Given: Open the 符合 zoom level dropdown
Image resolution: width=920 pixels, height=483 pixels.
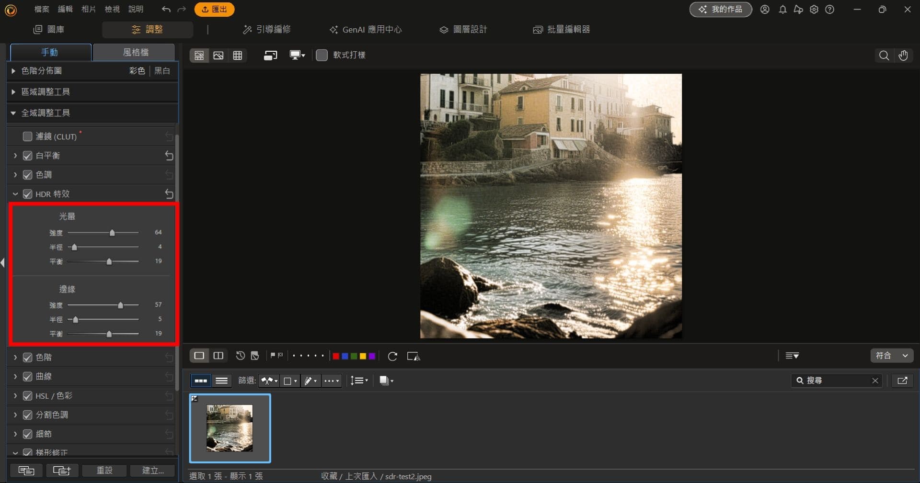Looking at the screenshot, I should [x=891, y=356].
